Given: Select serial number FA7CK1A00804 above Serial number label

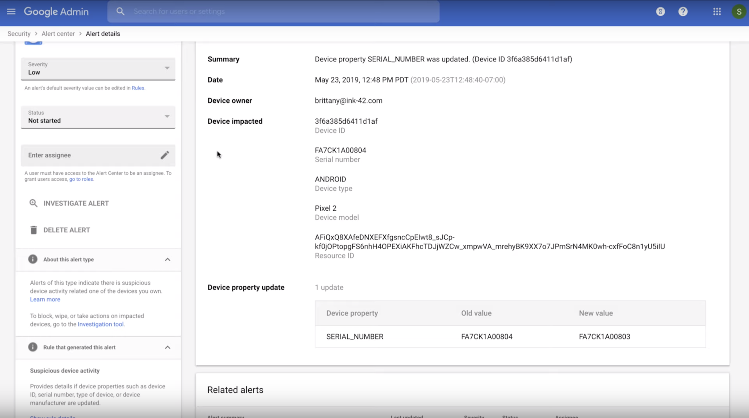Looking at the screenshot, I should click(x=340, y=150).
